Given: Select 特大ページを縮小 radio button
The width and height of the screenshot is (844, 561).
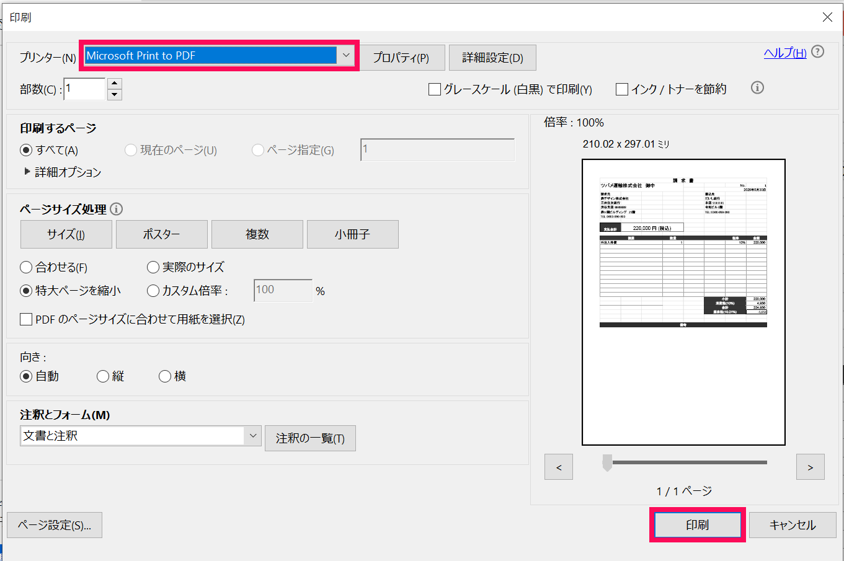Looking at the screenshot, I should tap(26, 290).
